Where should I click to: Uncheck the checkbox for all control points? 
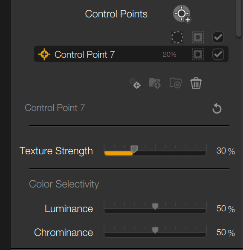click(x=218, y=37)
